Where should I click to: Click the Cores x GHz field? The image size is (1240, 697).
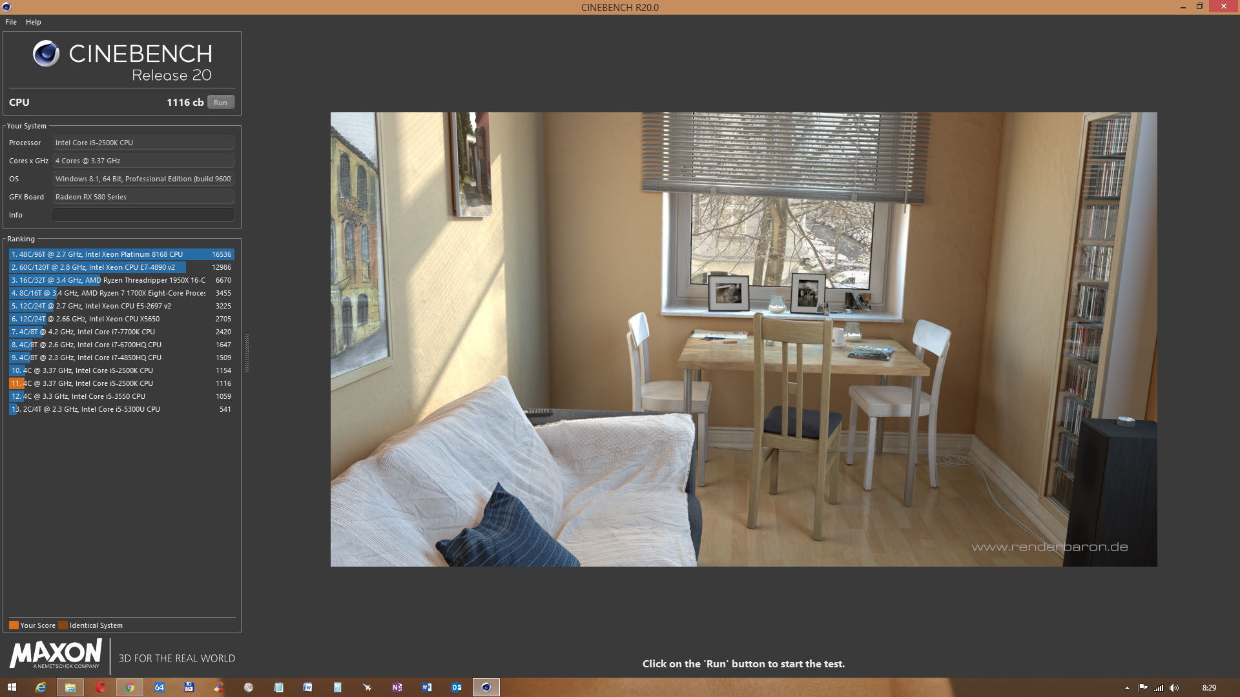tap(143, 161)
